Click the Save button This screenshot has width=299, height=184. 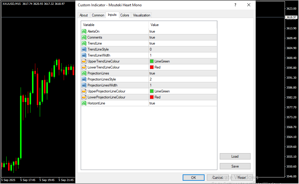tap(235, 166)
